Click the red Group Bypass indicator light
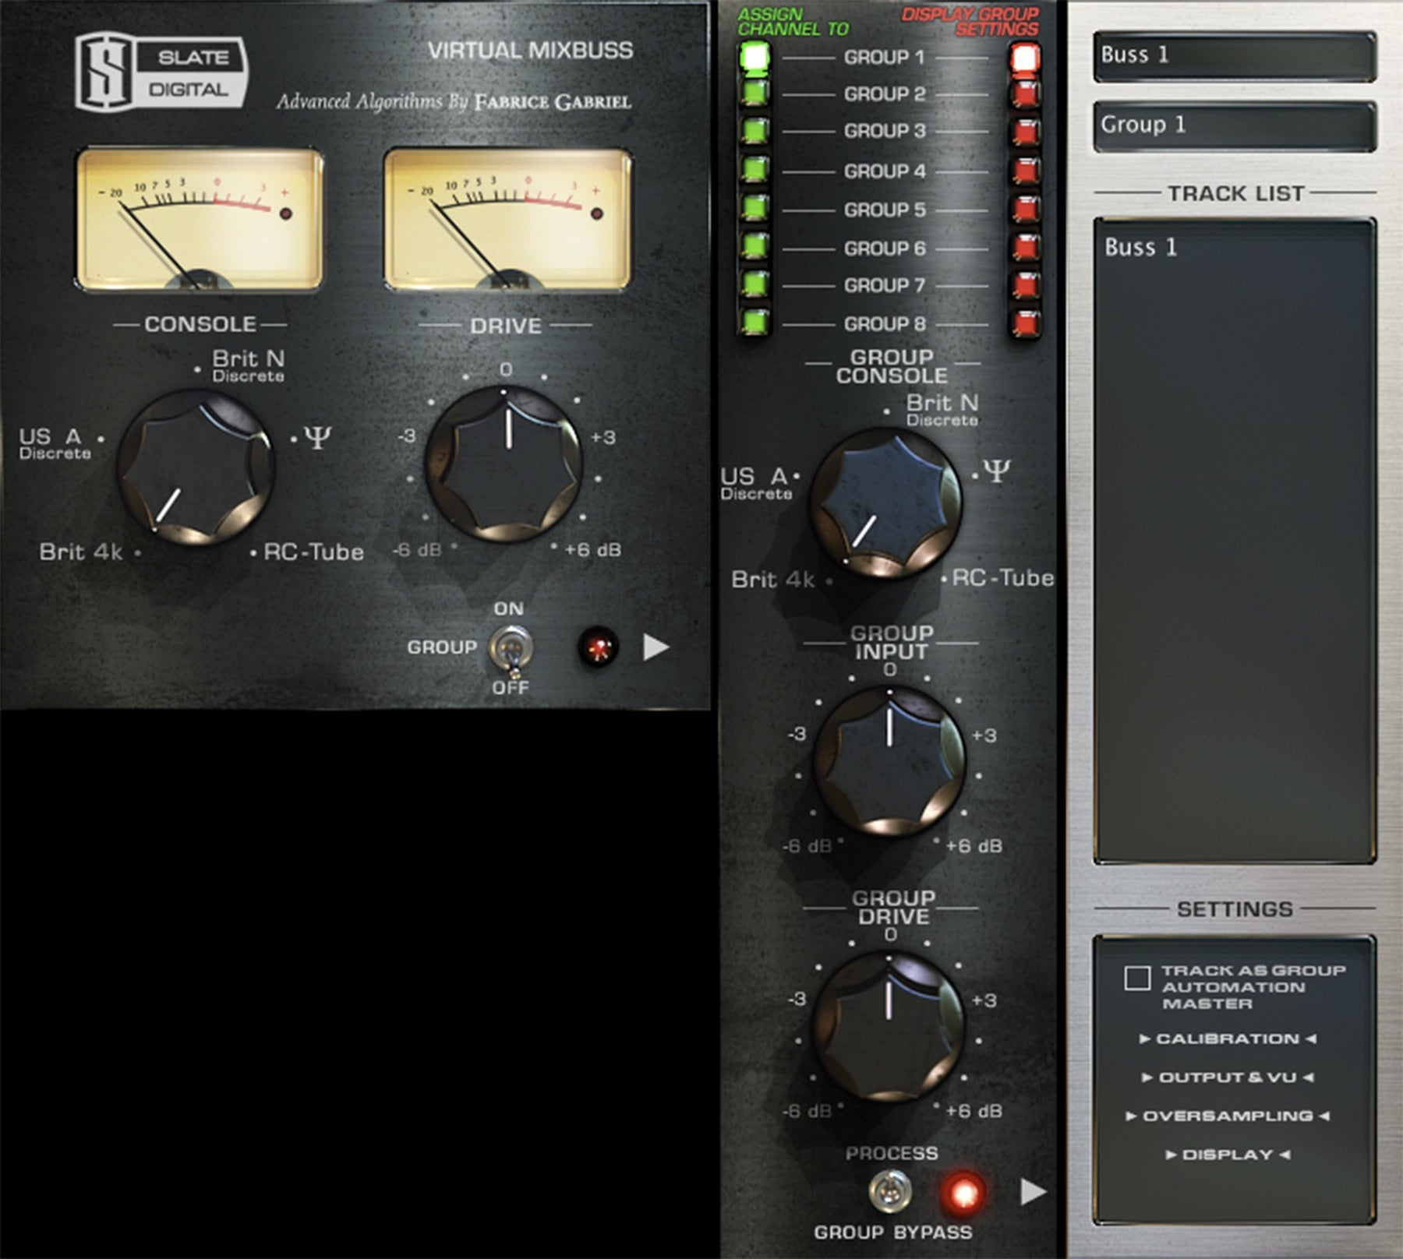The image size is (1403, 1259). click(x=963, y=1193)
